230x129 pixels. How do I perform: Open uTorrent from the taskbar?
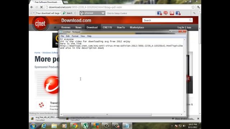86,126
